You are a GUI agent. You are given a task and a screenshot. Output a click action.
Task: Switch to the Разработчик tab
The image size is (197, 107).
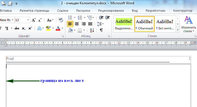(155, 11)
